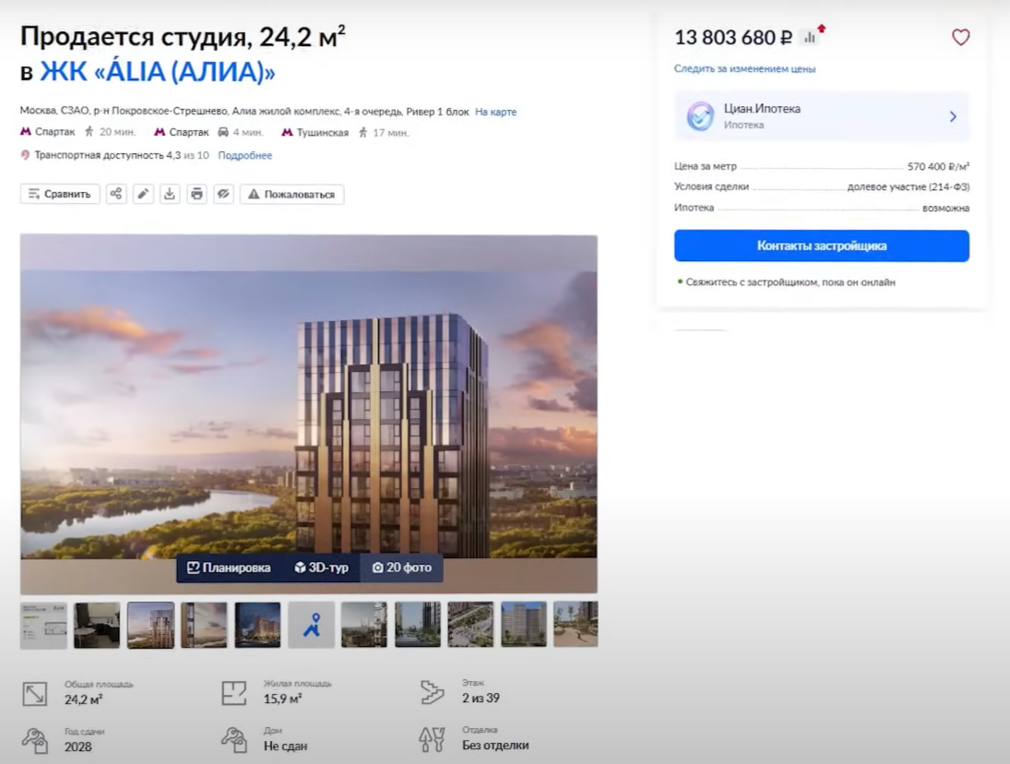1010x764 pixels.
Task: Click the share listing icon
Action: point(116,194)
